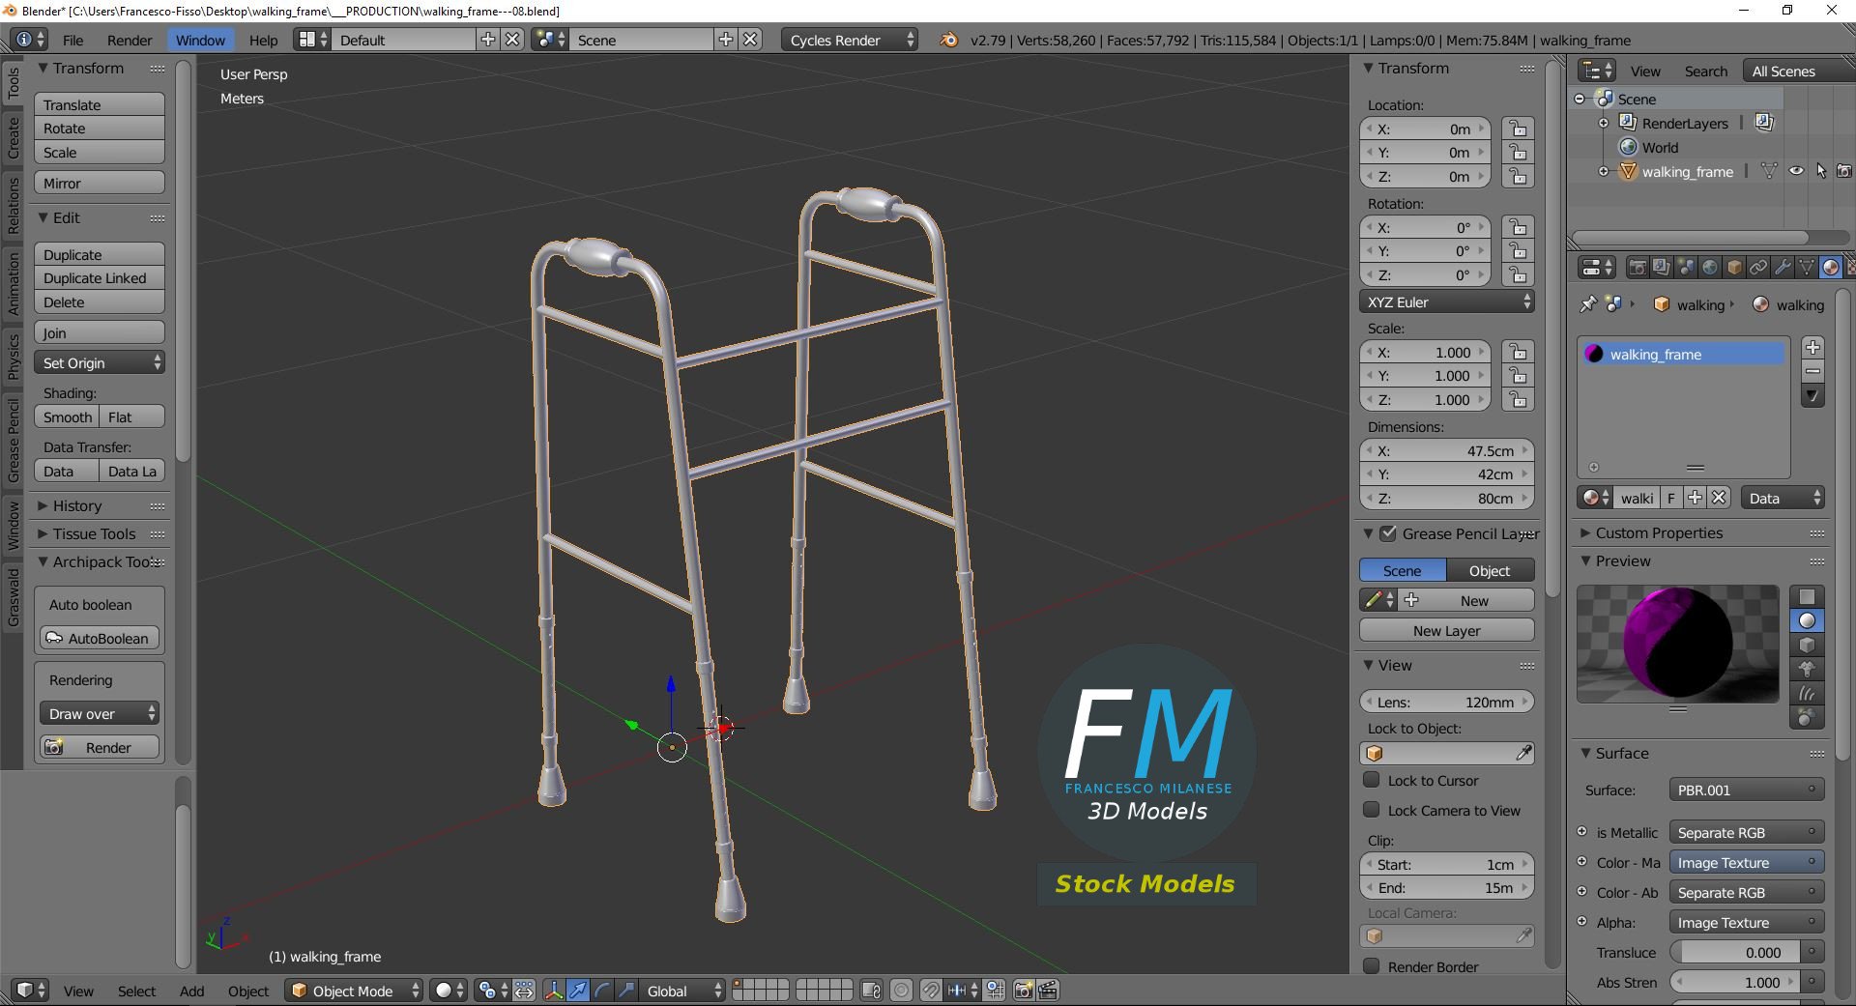Toggle selectability arrow for walking_frame

tap(1821, 171)
